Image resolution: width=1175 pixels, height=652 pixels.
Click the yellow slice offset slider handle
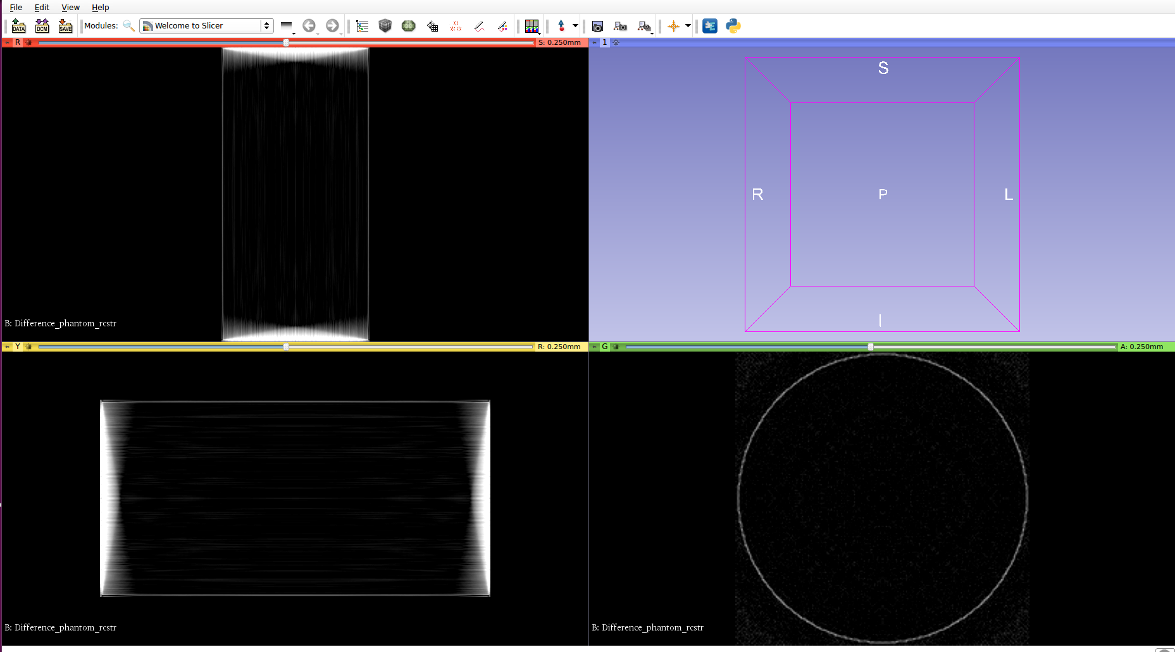pyautogui.click(x=286, y=347)
